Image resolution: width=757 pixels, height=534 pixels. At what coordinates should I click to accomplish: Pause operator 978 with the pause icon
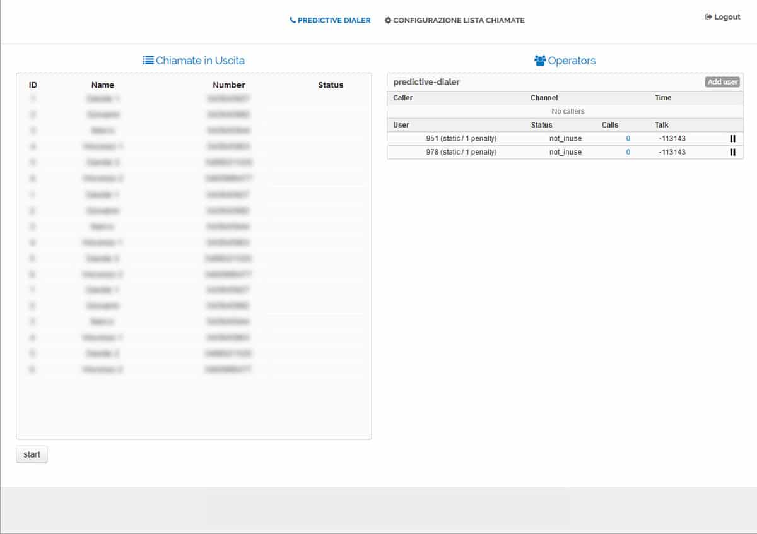pyautogui.click(x=732, y=152)
